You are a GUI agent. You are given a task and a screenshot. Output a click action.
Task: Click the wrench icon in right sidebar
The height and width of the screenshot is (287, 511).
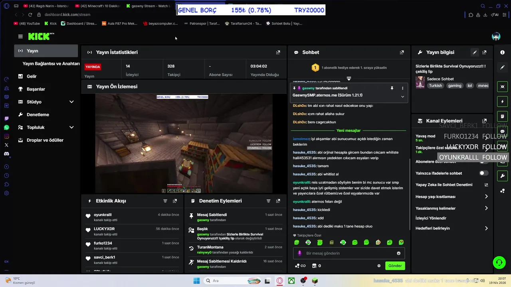tap(502, 176)
